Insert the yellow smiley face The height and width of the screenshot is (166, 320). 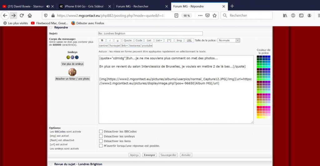click(68, 57)
